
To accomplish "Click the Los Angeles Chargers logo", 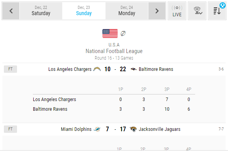I will tap(97, 69).
